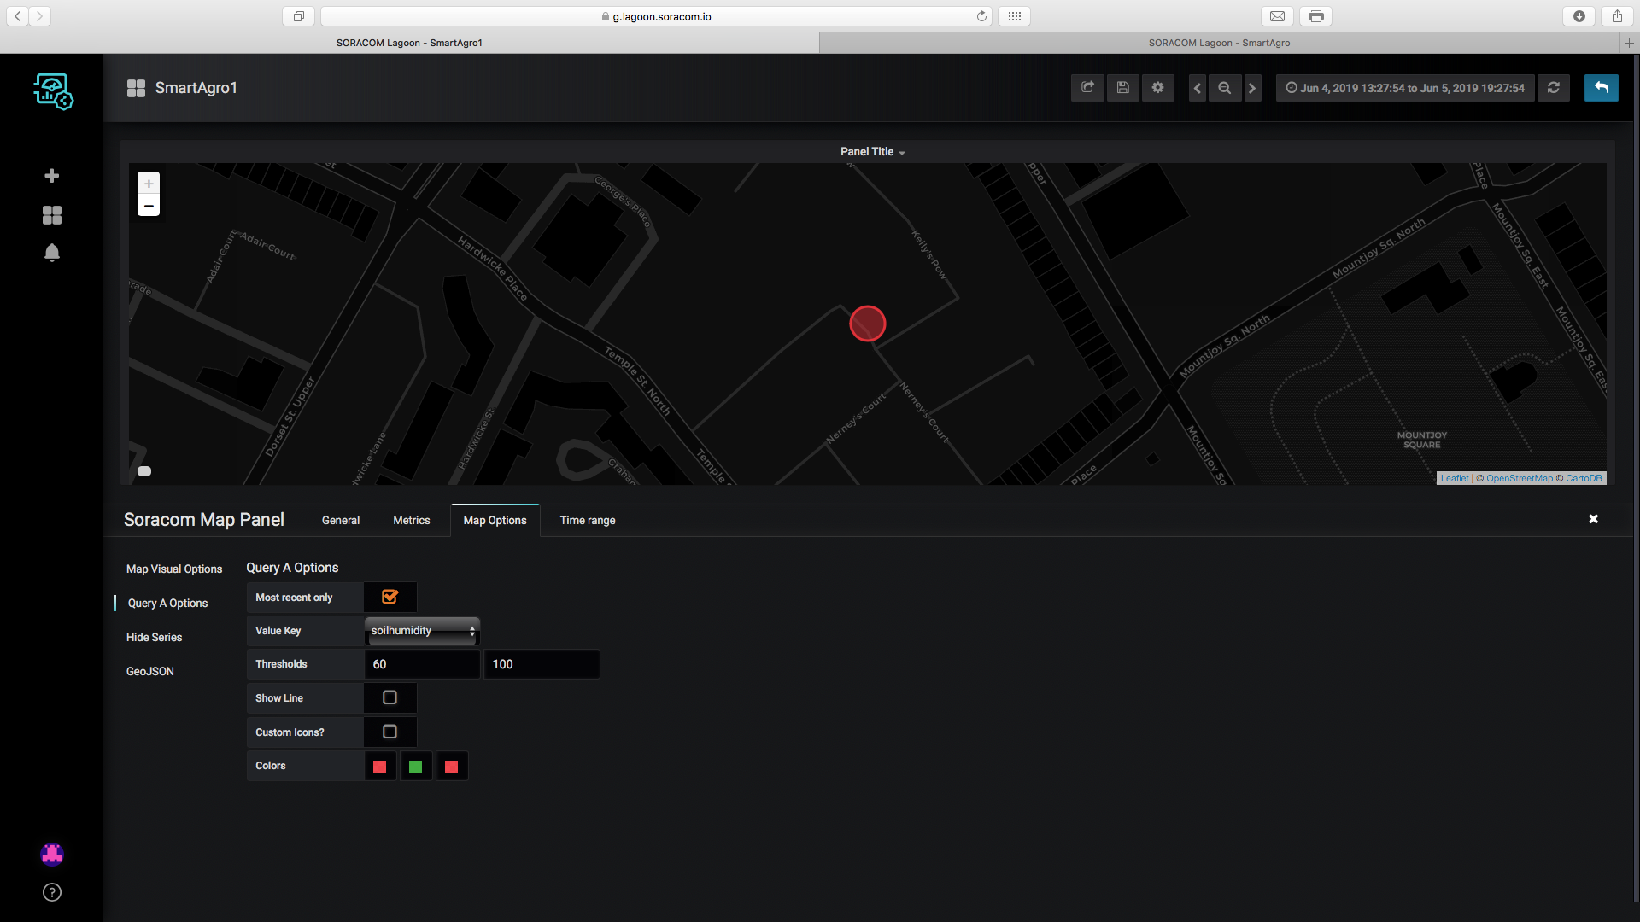The height and width of the screenshot is (922, 1640).
Task: Expand the Panel Title dropdown menu
Action: coord(872,151)
